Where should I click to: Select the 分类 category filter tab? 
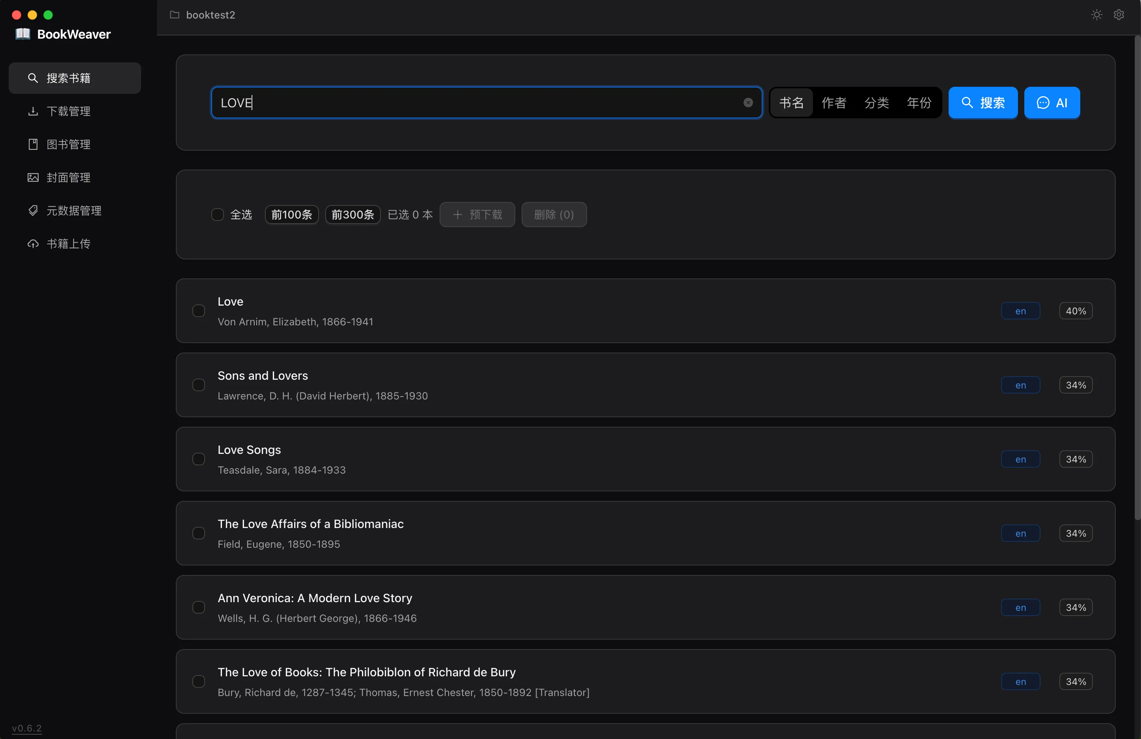point(876,103)
